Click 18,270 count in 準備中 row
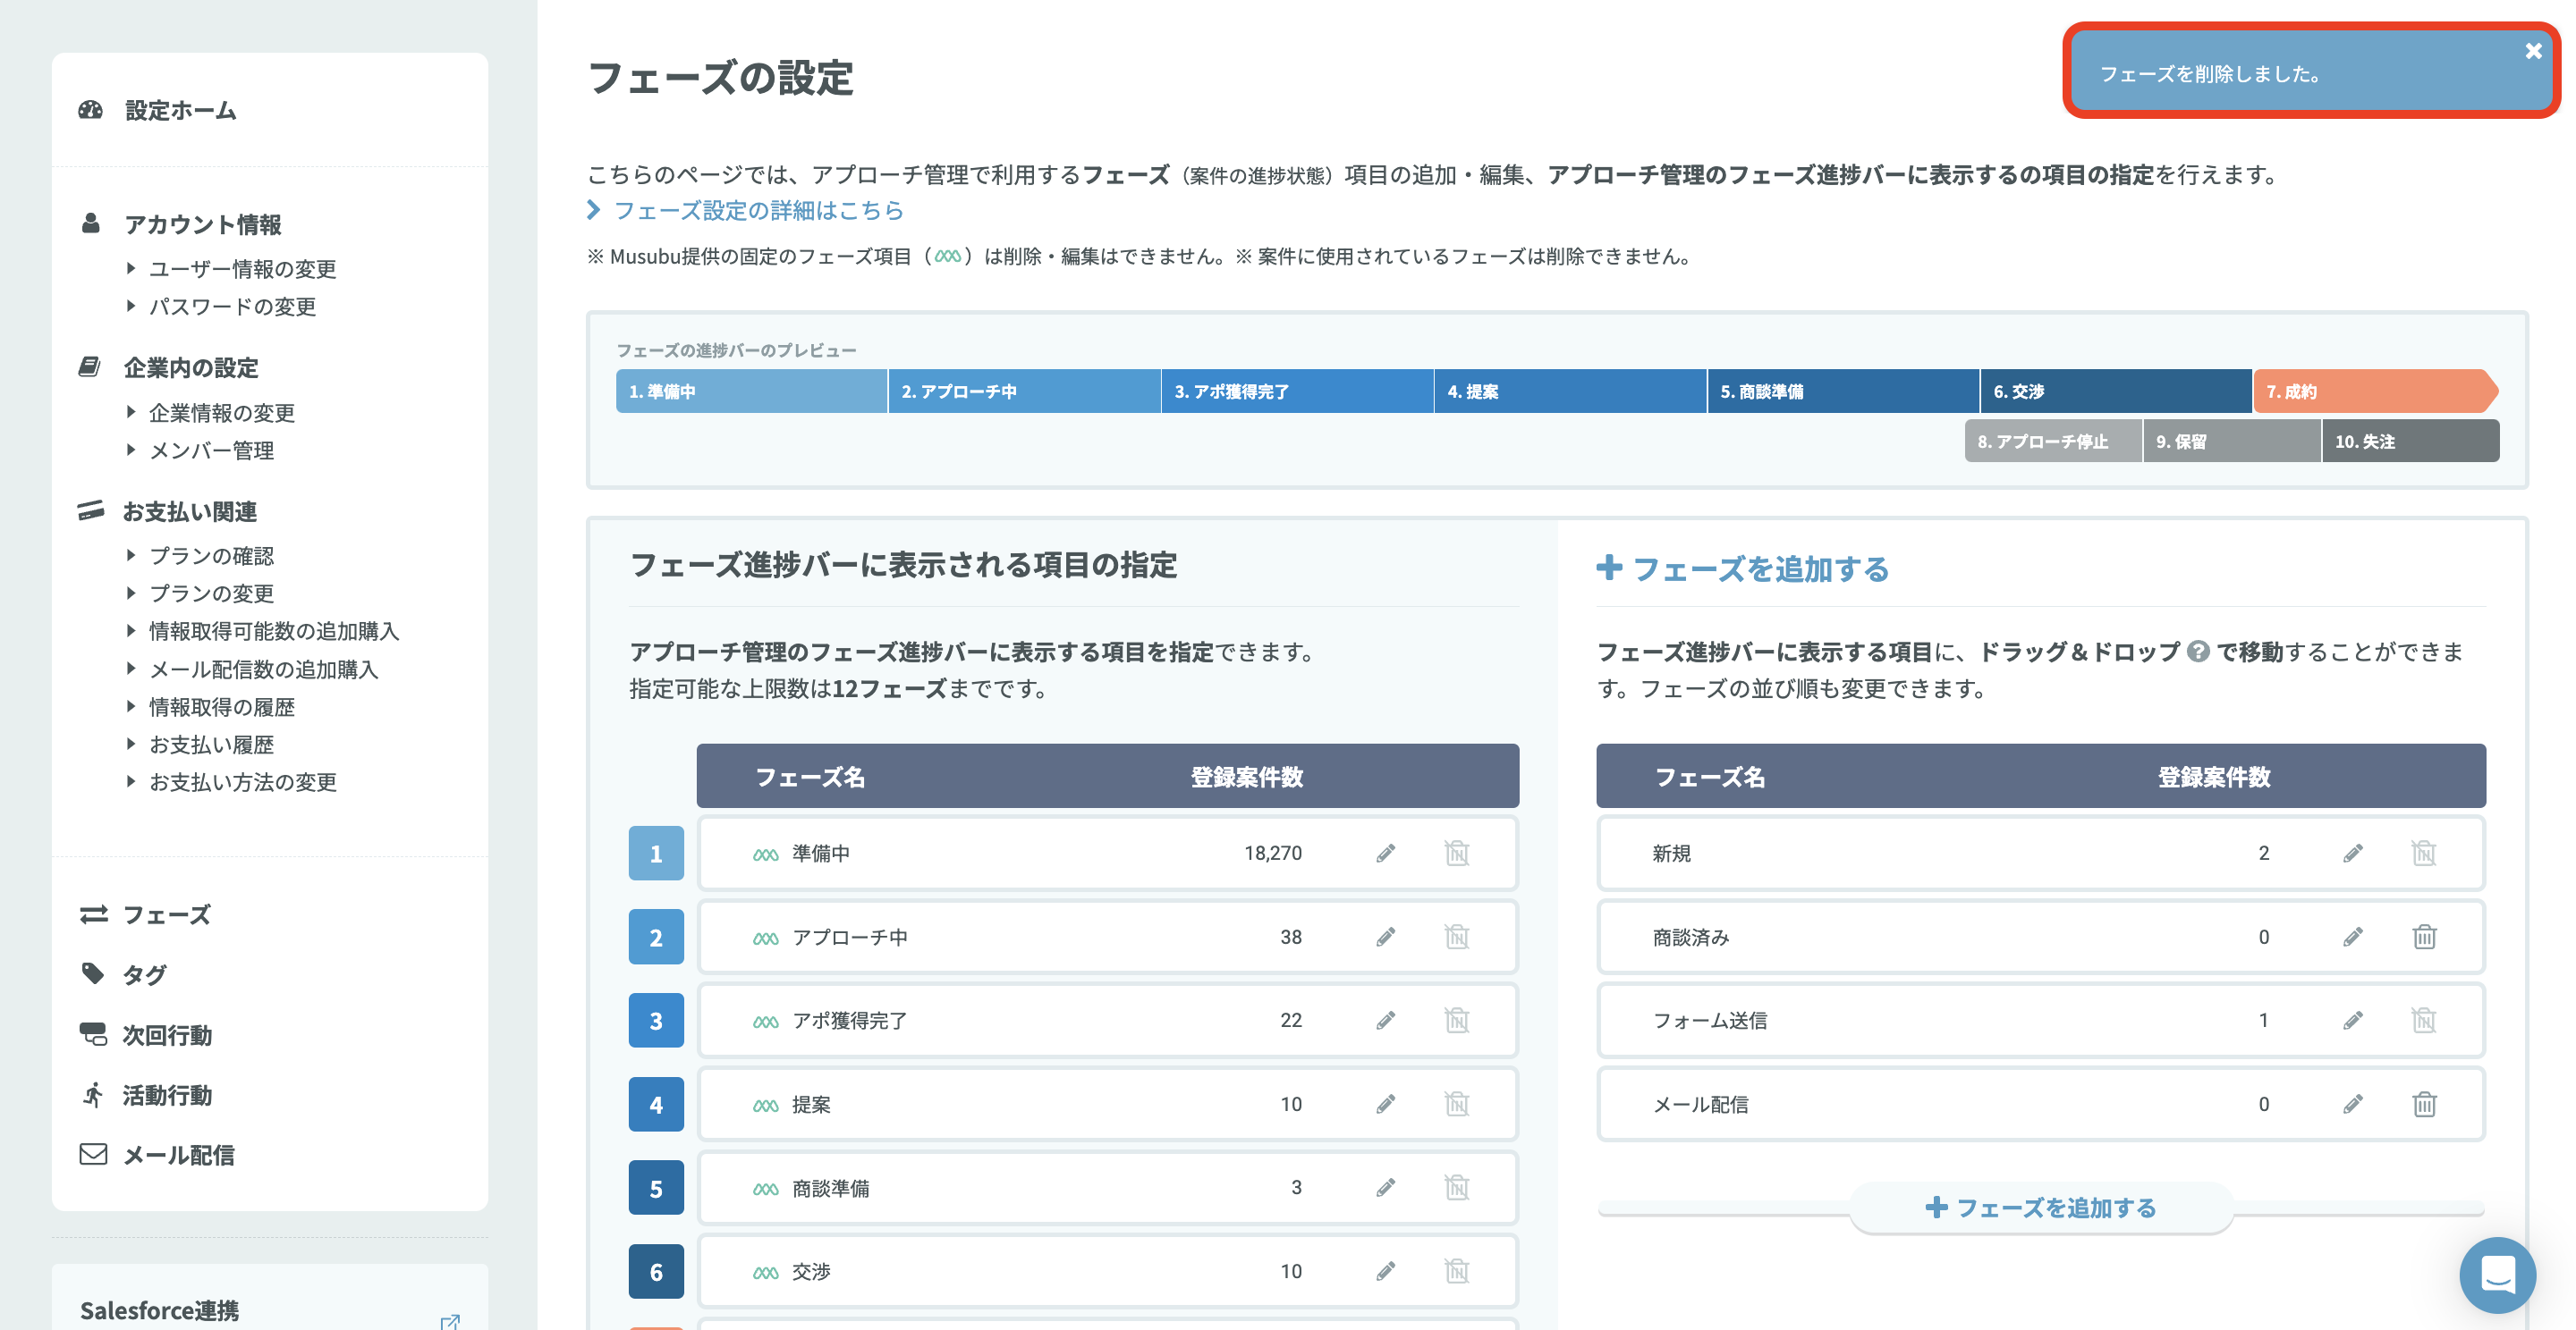 coord(1272,854)
